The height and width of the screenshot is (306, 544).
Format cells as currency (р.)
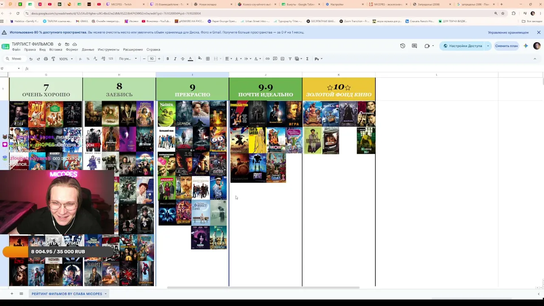click(80, 59)
